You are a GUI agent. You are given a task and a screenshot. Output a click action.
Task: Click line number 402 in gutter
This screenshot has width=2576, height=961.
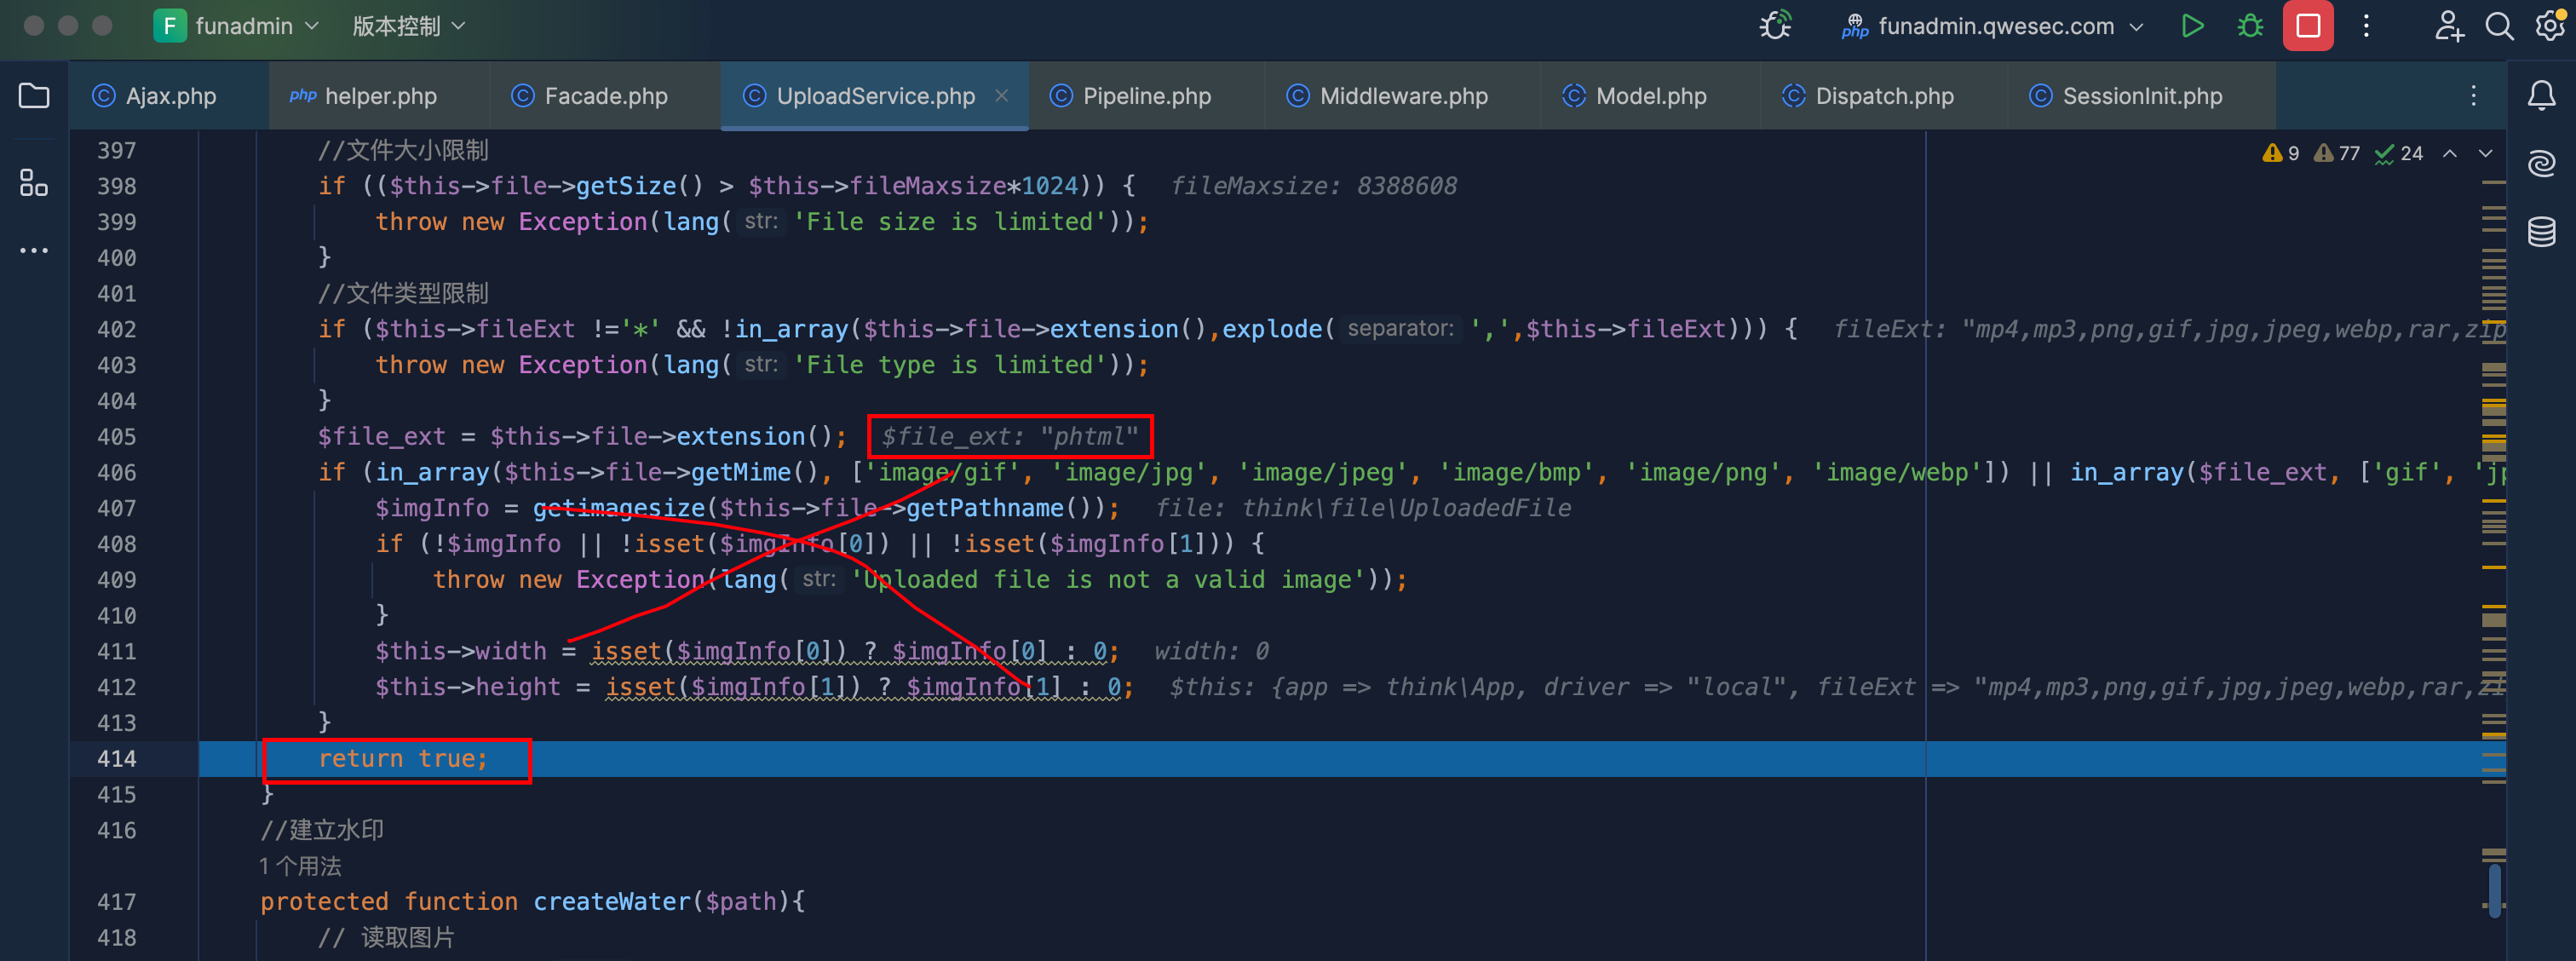[x=117, y=329]
